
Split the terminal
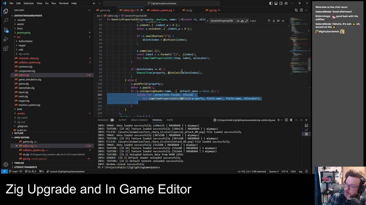tap(286, 120)
